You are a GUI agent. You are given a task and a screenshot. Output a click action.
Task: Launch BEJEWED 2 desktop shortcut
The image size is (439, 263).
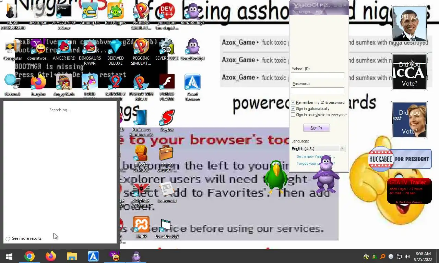[x=115, y=85]
